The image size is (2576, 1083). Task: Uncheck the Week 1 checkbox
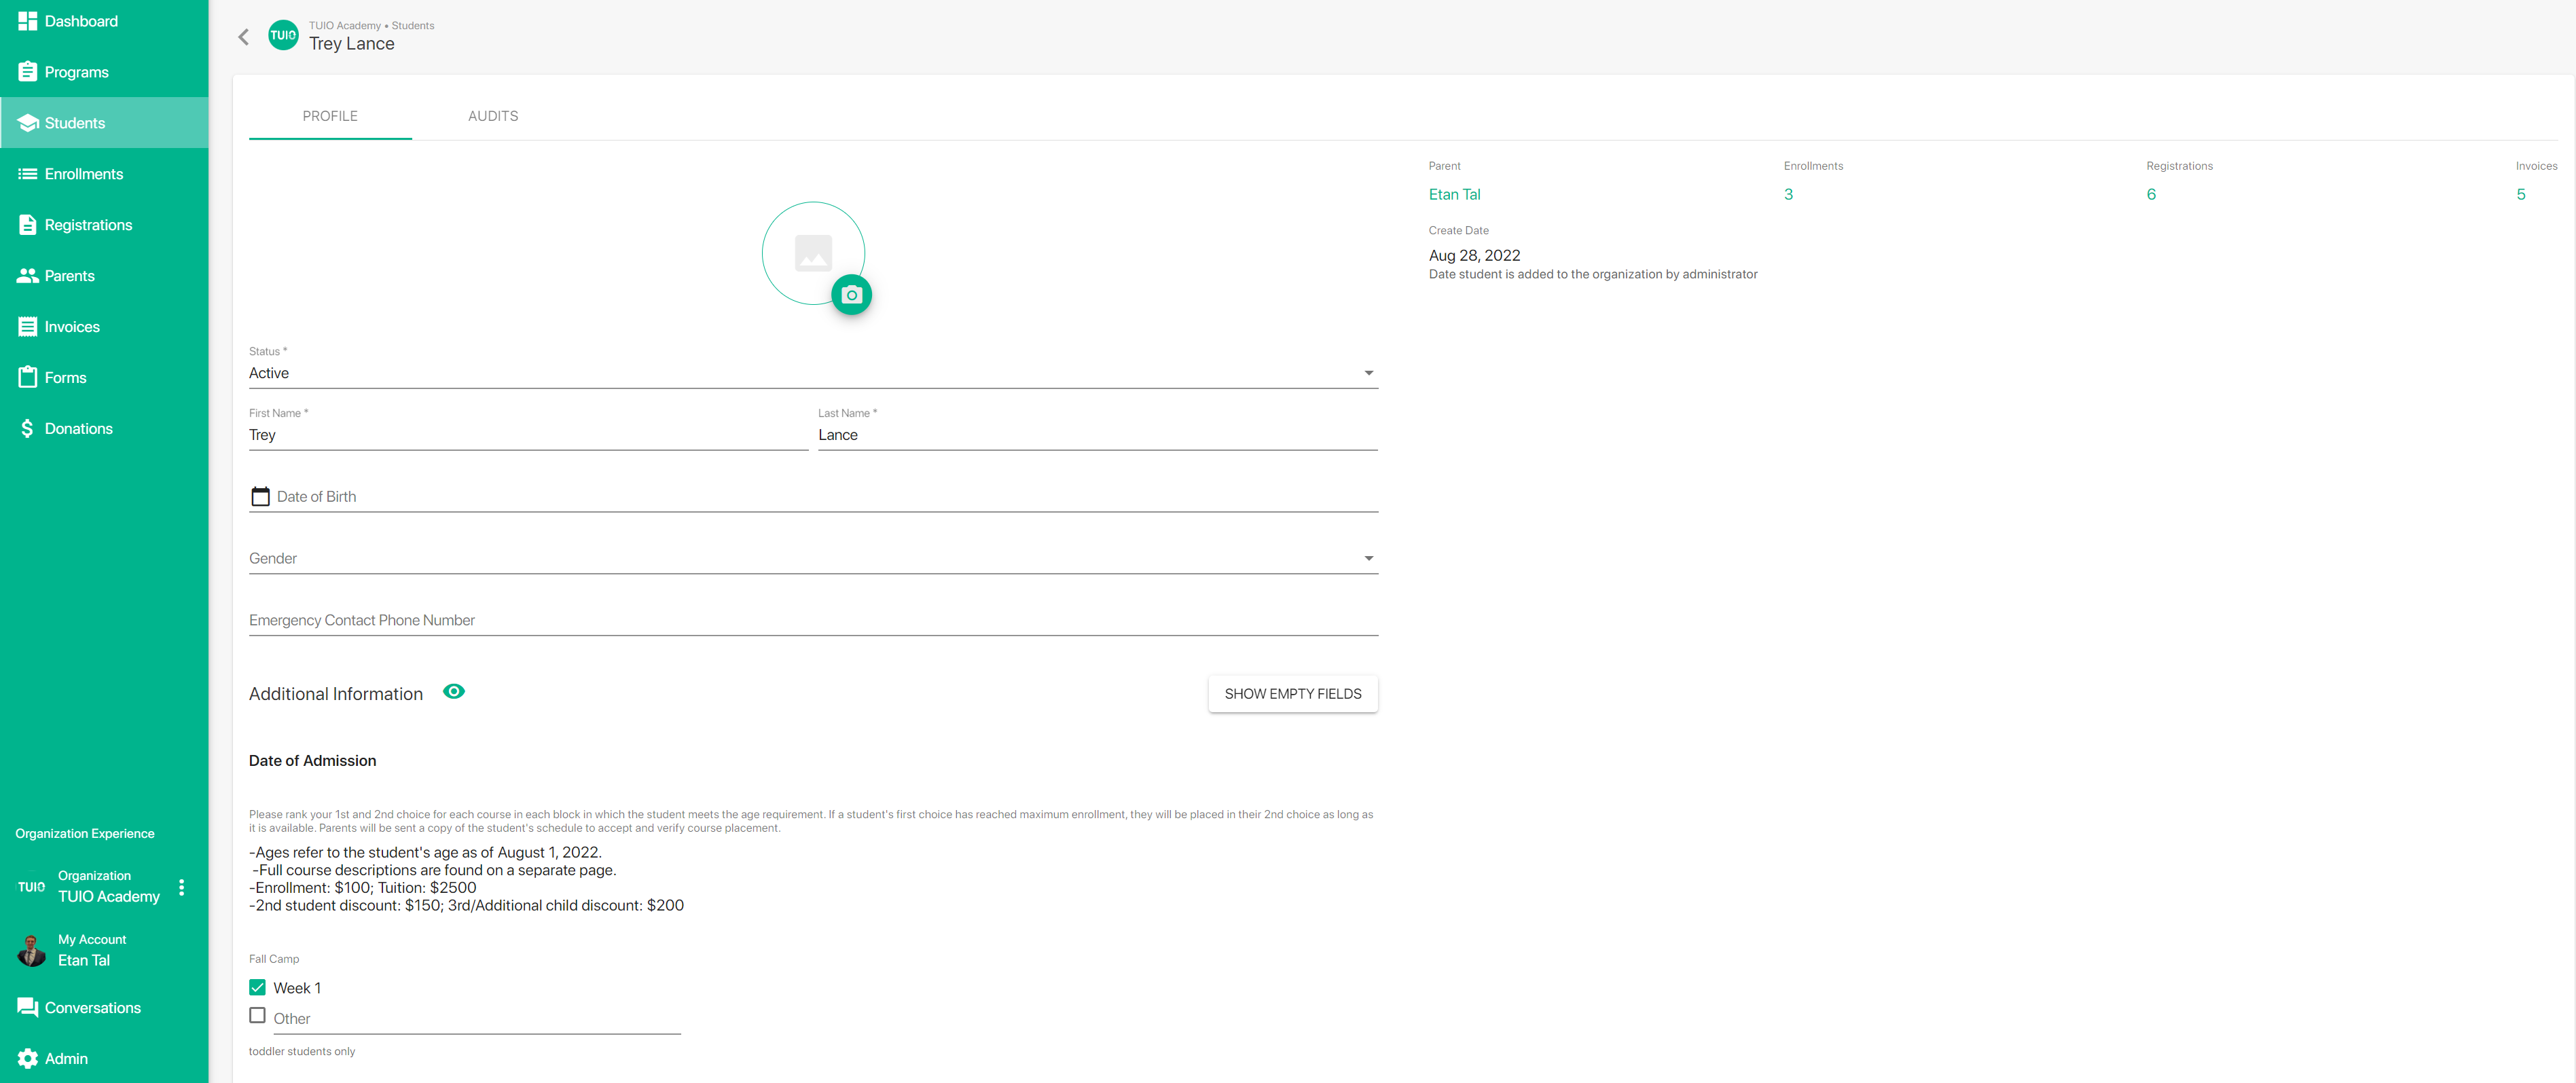tap(257, 987)
